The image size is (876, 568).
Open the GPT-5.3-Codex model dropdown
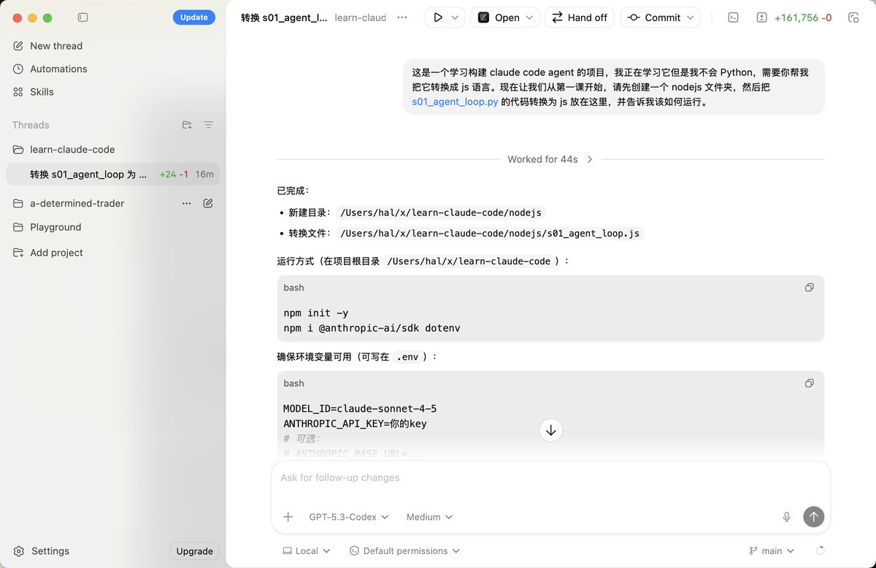click(349, 517)
